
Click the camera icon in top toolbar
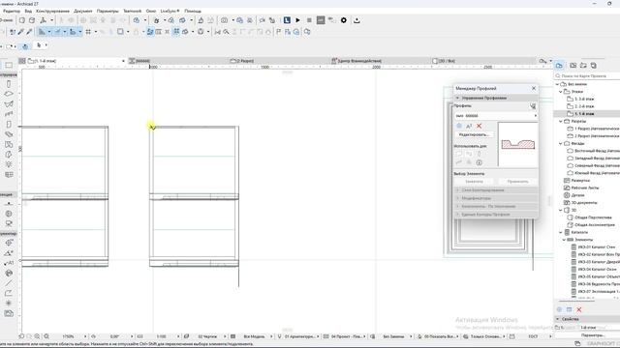click(x=224, y=20)
